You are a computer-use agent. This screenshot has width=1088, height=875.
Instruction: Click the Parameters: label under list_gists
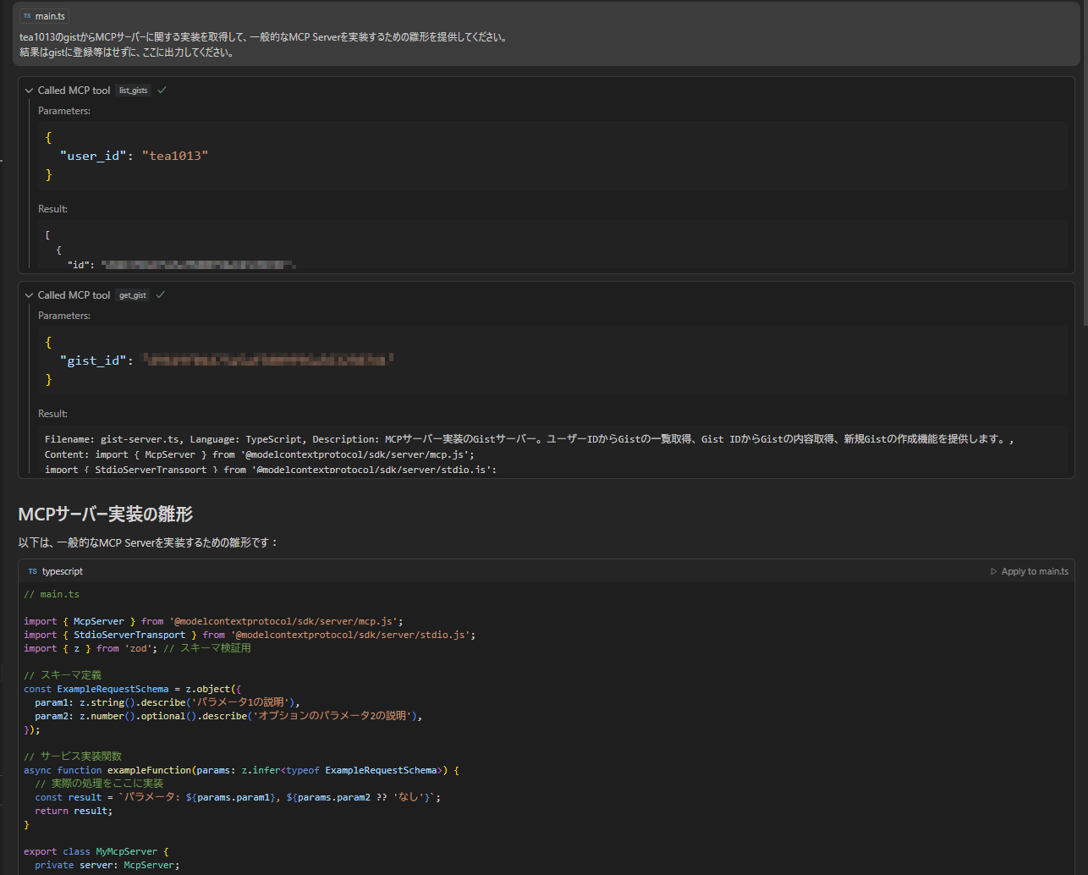[x=64, y=111]
